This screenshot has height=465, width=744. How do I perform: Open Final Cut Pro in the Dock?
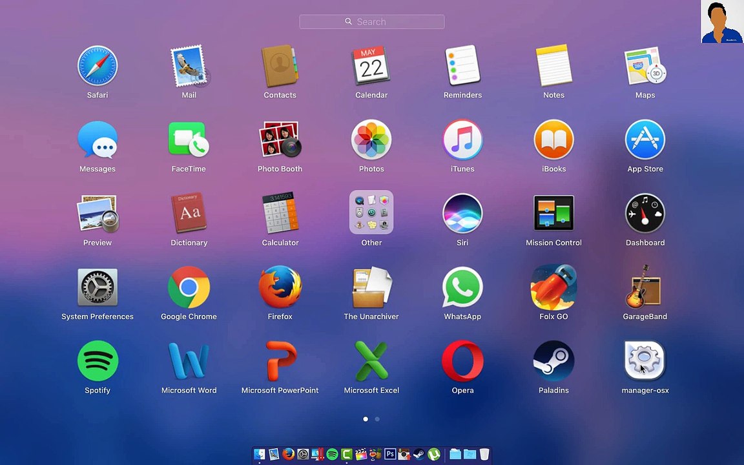pyautogui.click(x=361, y=454)
